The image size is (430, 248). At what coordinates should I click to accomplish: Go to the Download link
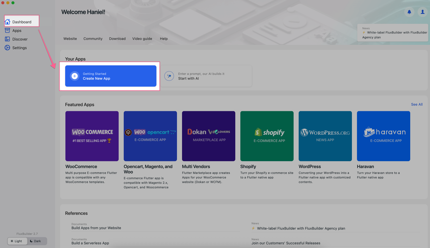117,39
